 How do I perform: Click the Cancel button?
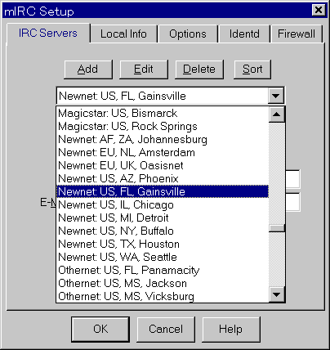tap(166, 330)
